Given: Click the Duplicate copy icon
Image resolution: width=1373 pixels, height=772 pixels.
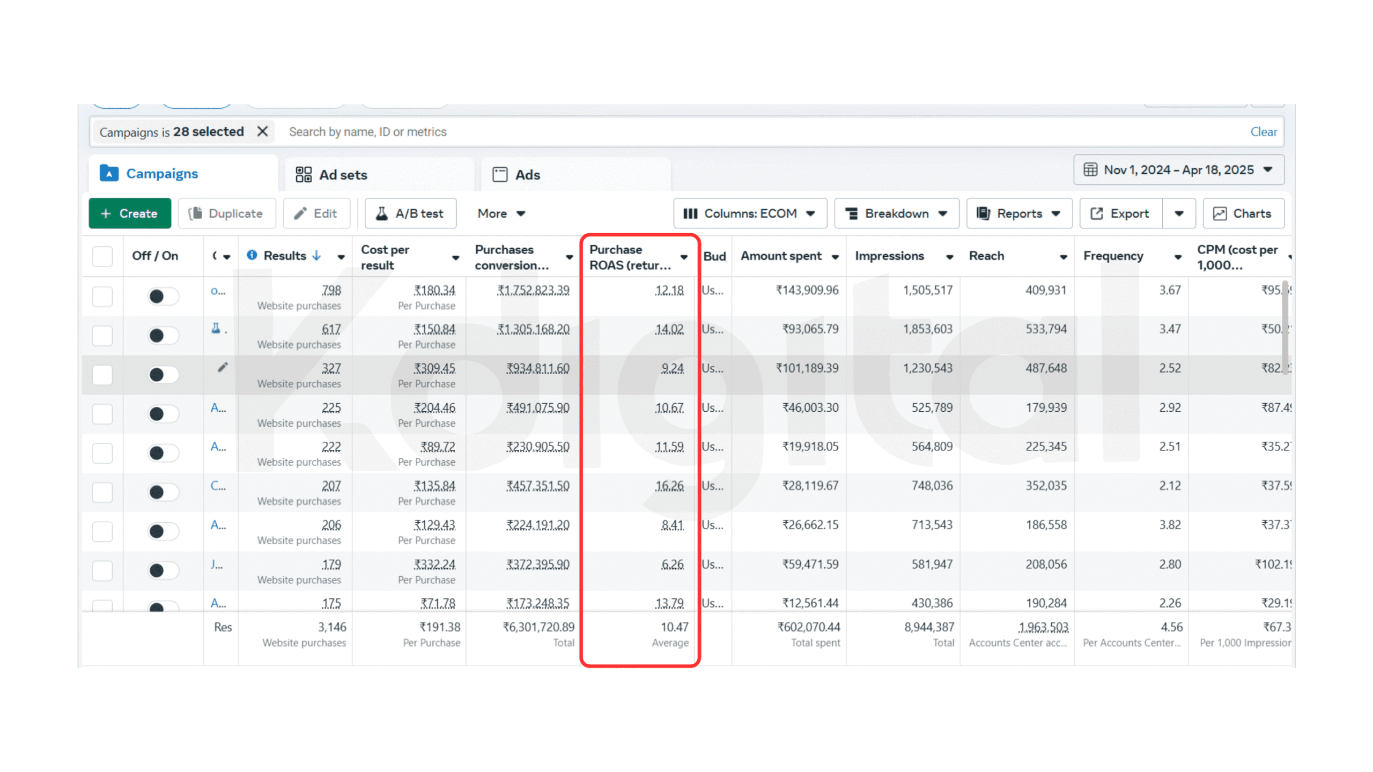Looking at the screenshot, I should point(196,213).
